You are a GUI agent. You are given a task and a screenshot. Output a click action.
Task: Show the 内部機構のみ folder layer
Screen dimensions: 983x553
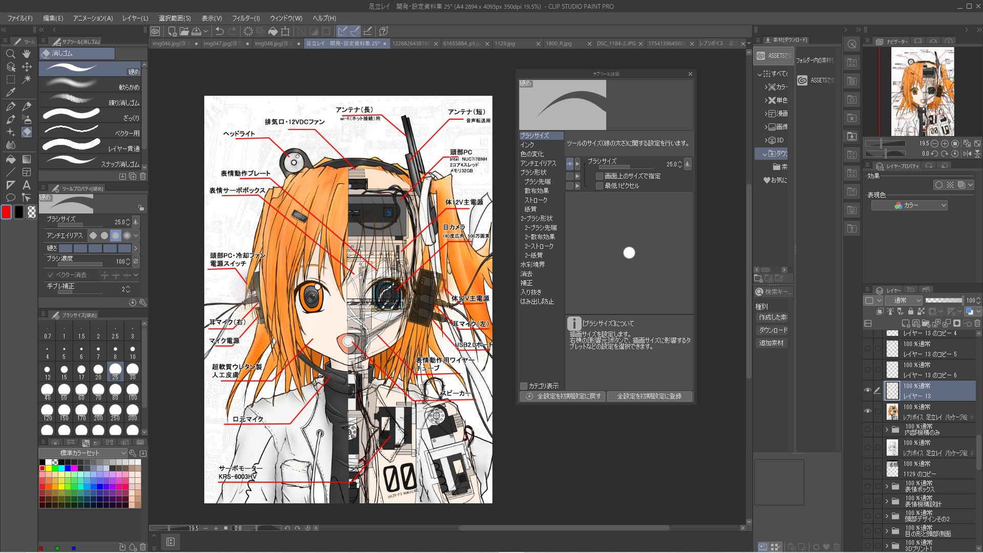(867, 429)
